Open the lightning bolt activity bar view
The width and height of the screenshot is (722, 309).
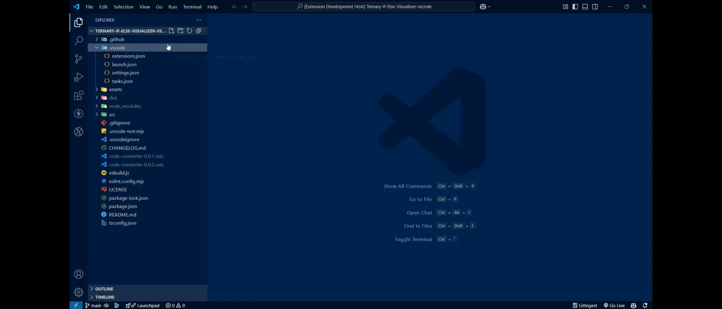point(79,114)
